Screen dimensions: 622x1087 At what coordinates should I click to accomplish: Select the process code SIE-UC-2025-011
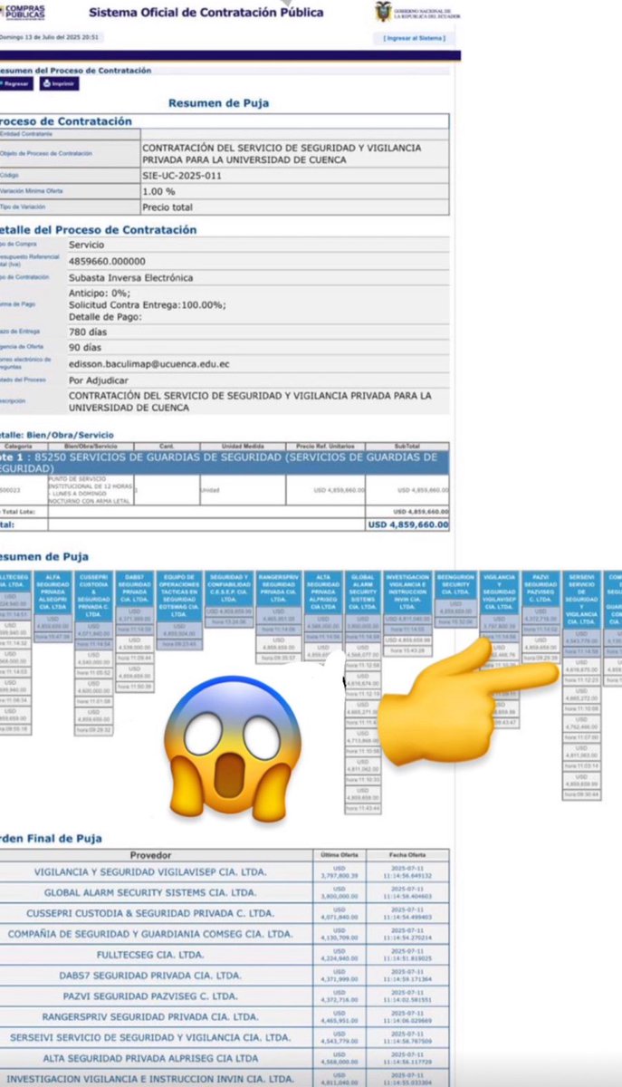pyautogui.click(x=181, y=175)
